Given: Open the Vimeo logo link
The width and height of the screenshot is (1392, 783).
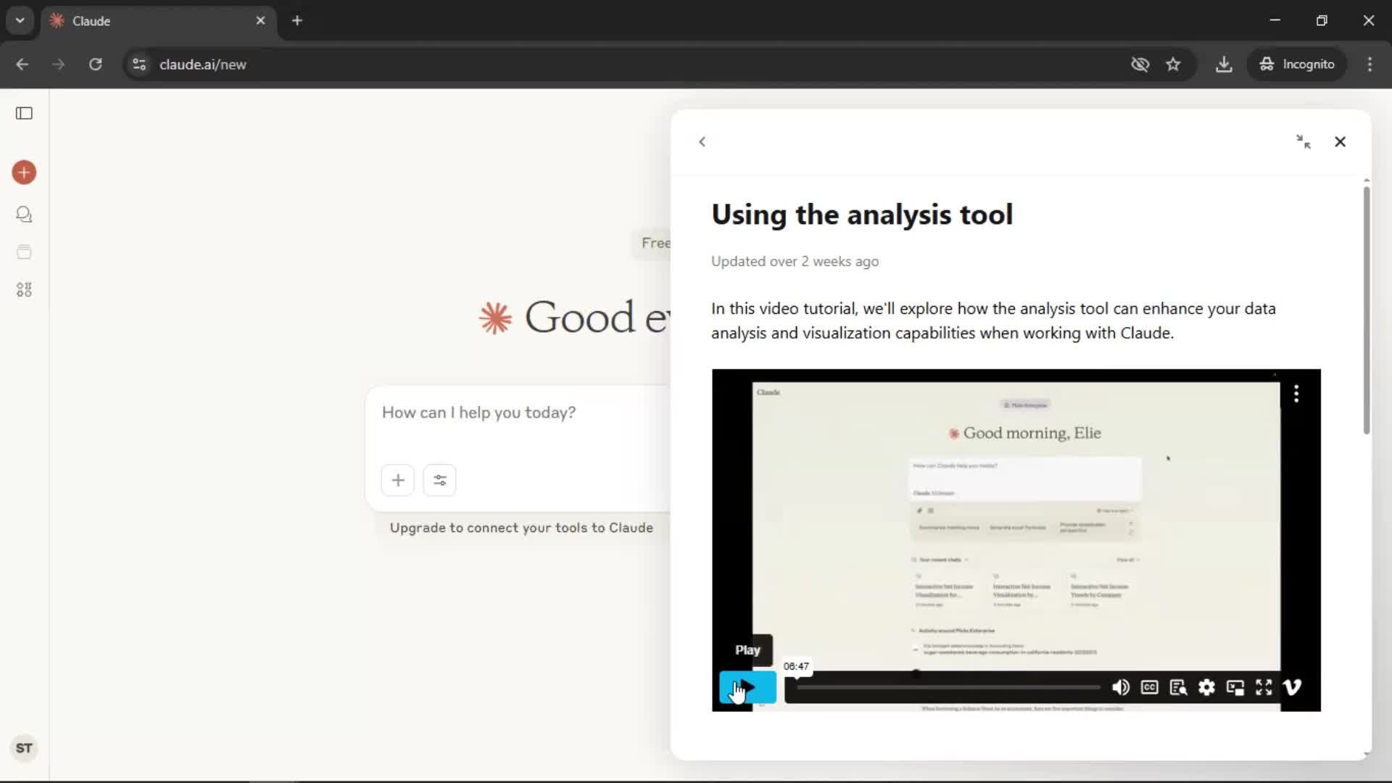Looking at the screenshot, I should [1292, 687].
